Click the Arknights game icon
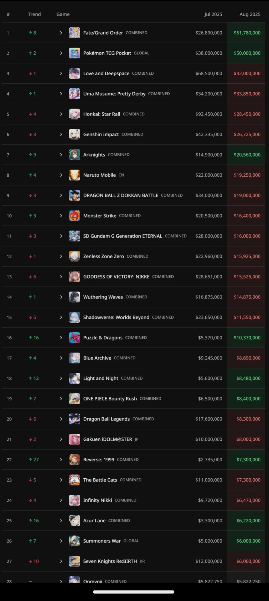This screenshot has width=269, height=601. (74, 155)
